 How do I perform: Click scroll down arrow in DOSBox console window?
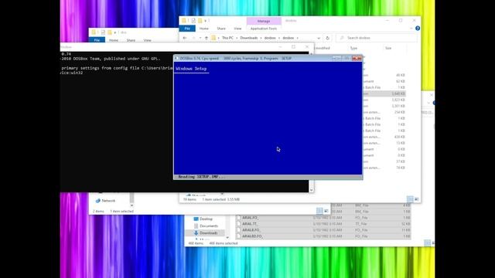coord(311,190)
